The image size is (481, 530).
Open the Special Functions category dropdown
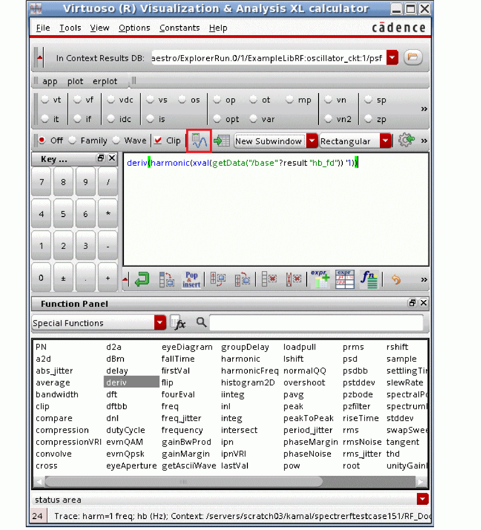[160, 323]
